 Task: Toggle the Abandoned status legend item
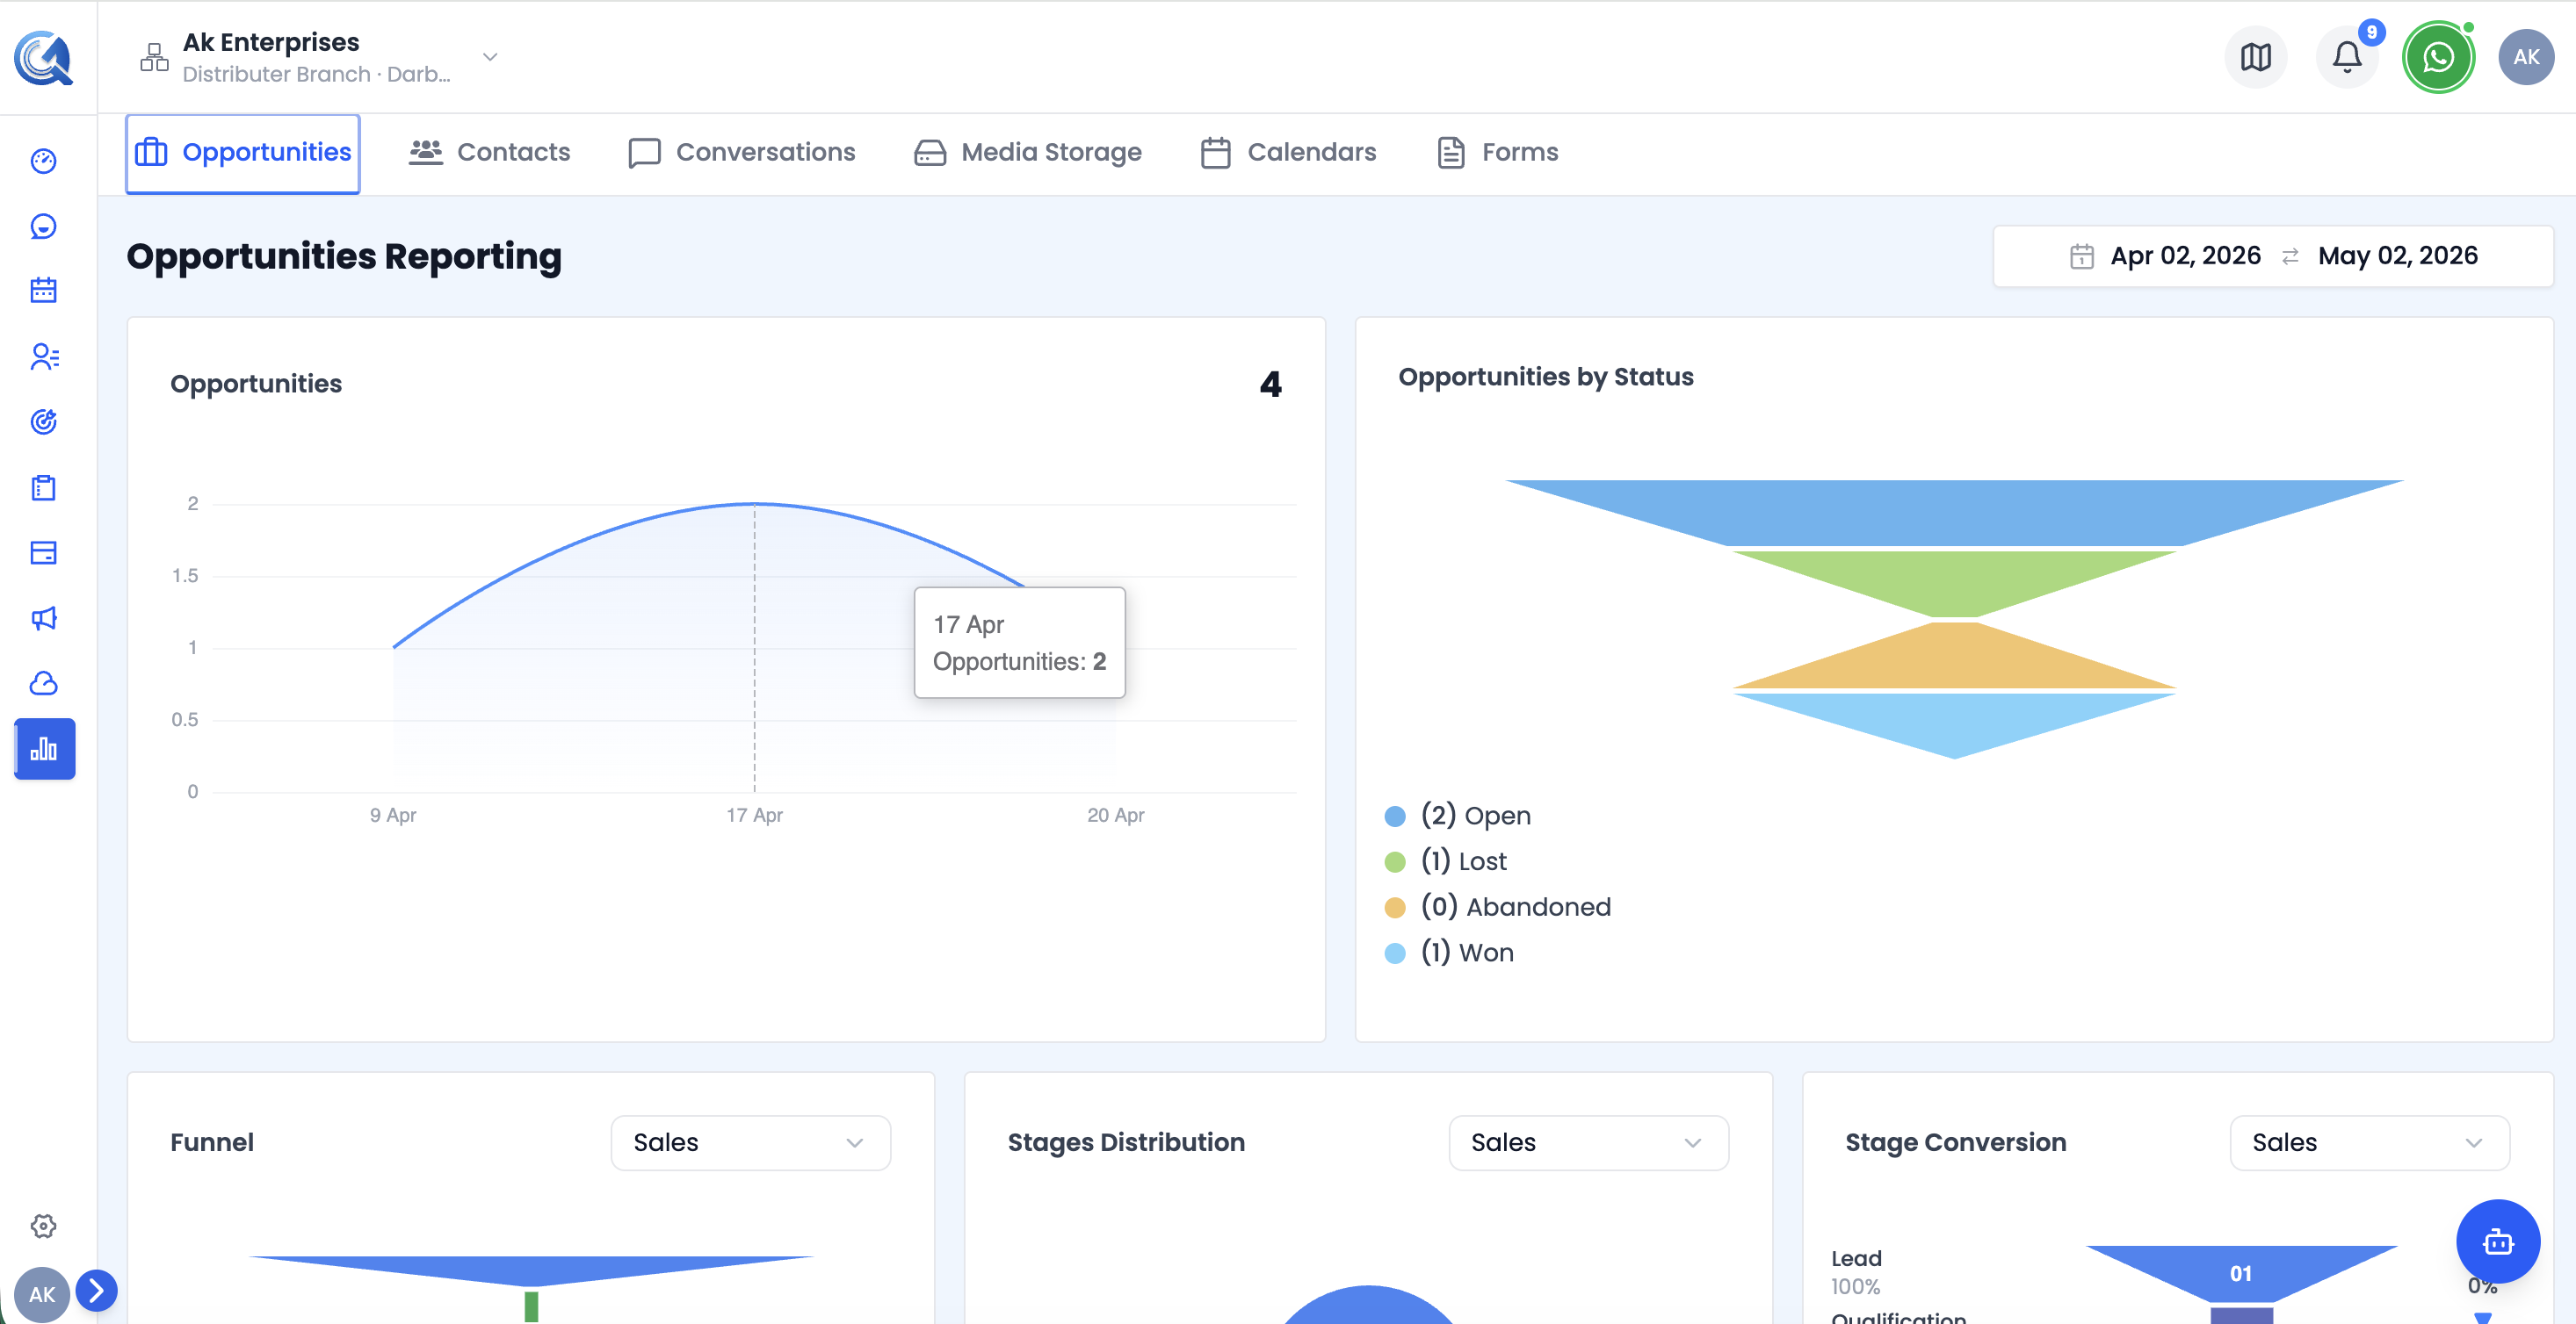coord(1497,906)
